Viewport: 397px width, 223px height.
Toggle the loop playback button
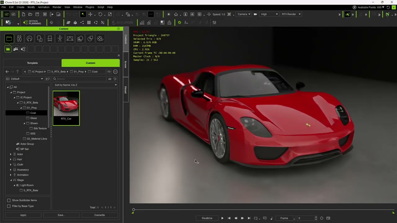tap(256, 218)
